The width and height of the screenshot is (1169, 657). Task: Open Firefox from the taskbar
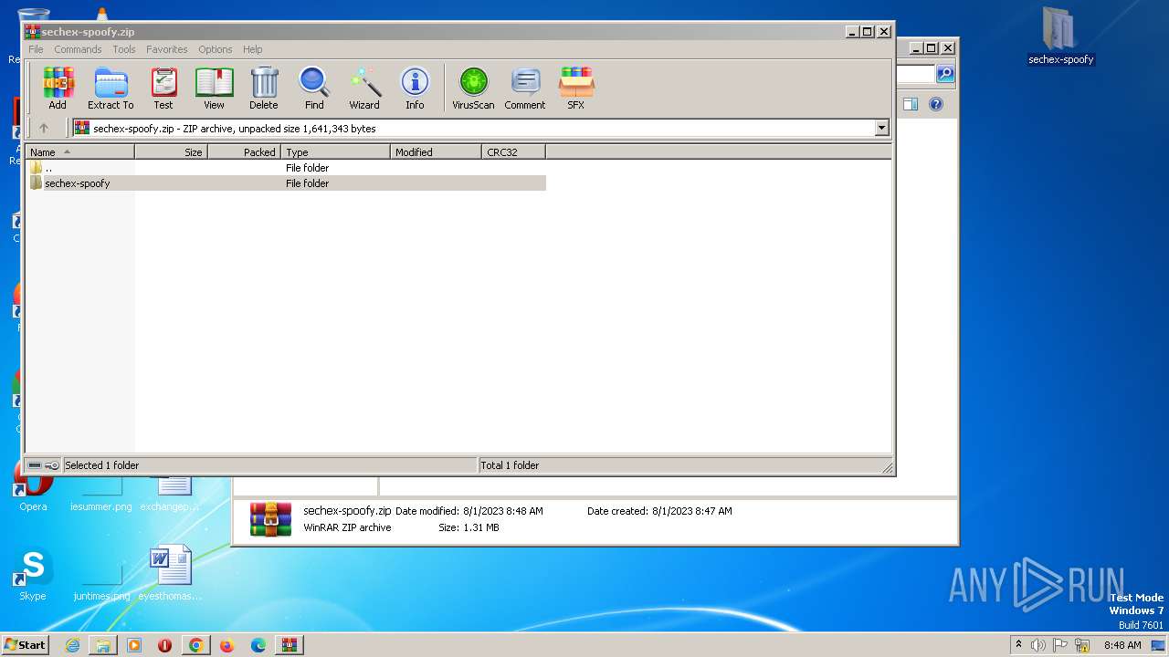(x=227, y=645)
